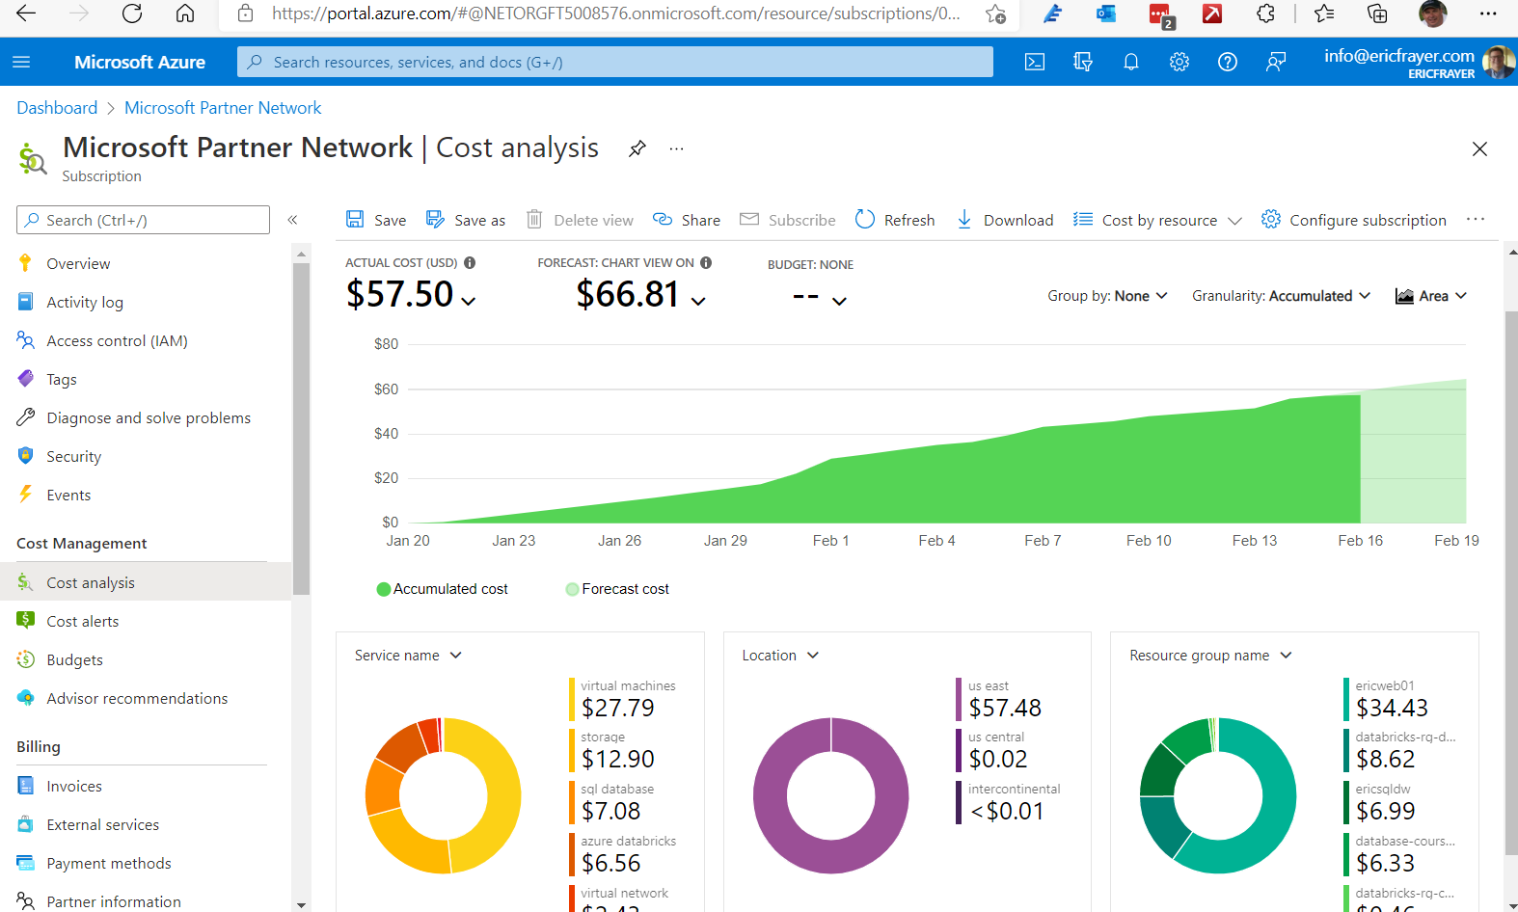This screenshot has height=912, width=1518.
Task: Open Events in the left menu
Action: tap(68, 495)
